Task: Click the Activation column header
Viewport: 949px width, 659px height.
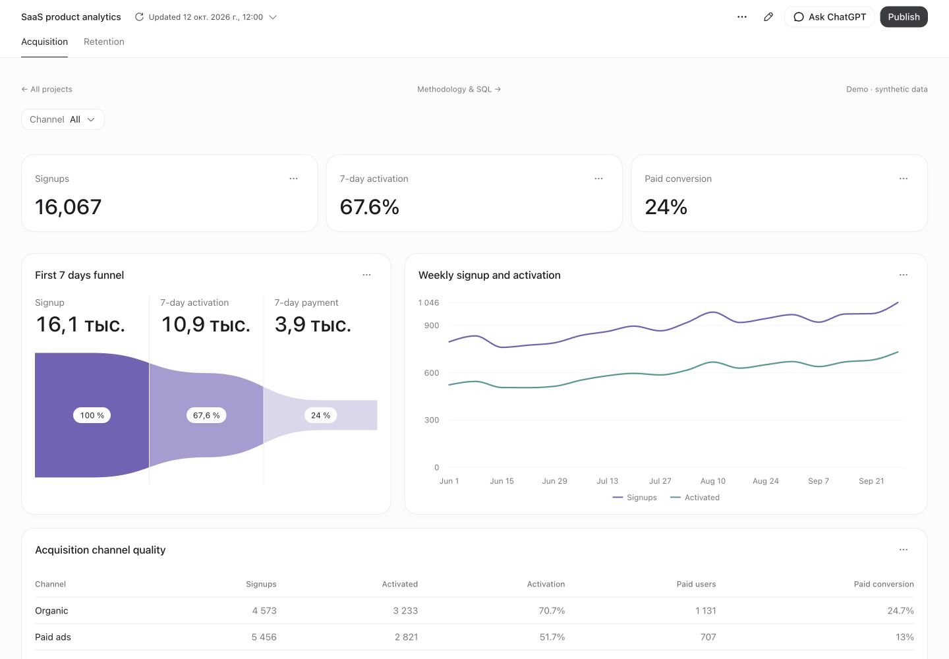Action: tap(546, 584)
